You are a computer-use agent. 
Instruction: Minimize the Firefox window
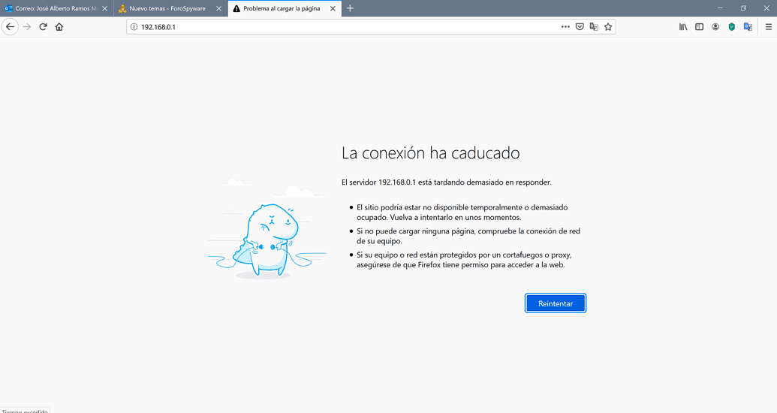720,8
